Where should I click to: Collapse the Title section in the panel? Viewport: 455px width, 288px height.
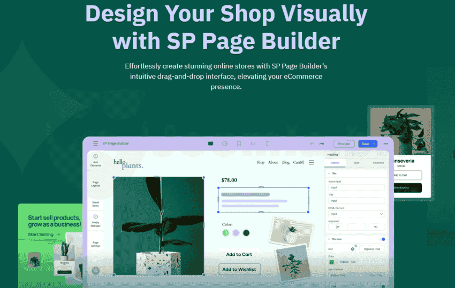[328, 174]
